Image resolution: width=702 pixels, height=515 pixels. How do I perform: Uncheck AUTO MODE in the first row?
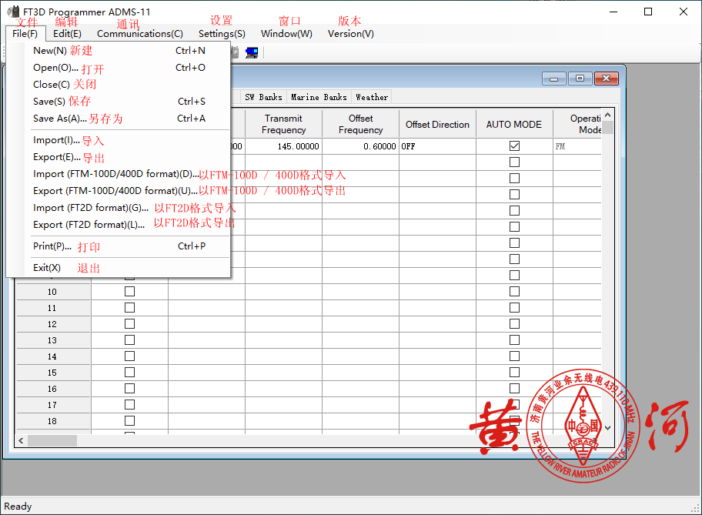(514, 145)
